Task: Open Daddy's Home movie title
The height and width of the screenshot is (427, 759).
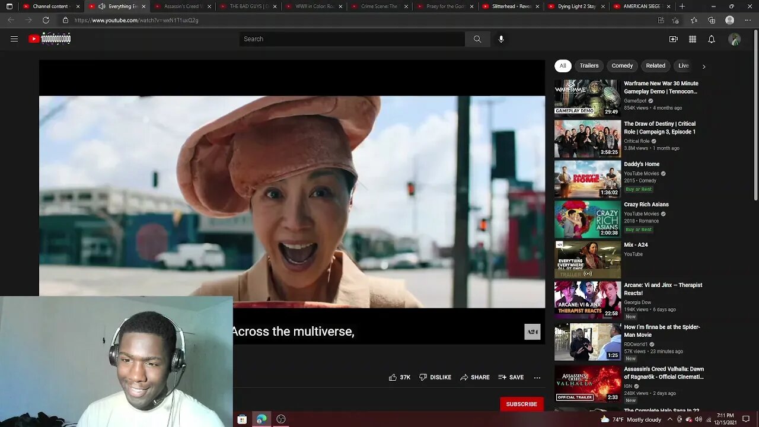Action: pyautogui.click(x=642, y=164)
